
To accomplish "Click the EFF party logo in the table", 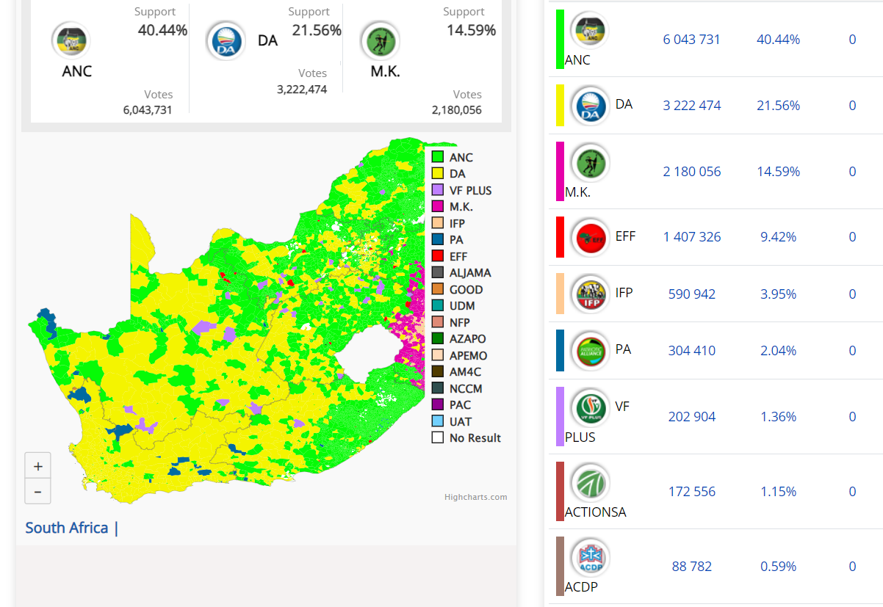I will pyautogui.click(x=590, y=237).
